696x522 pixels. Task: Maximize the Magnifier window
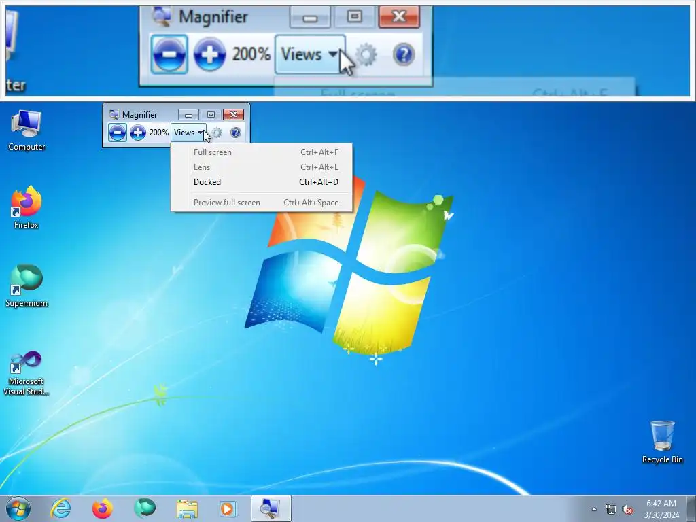(x=211, y=115)
